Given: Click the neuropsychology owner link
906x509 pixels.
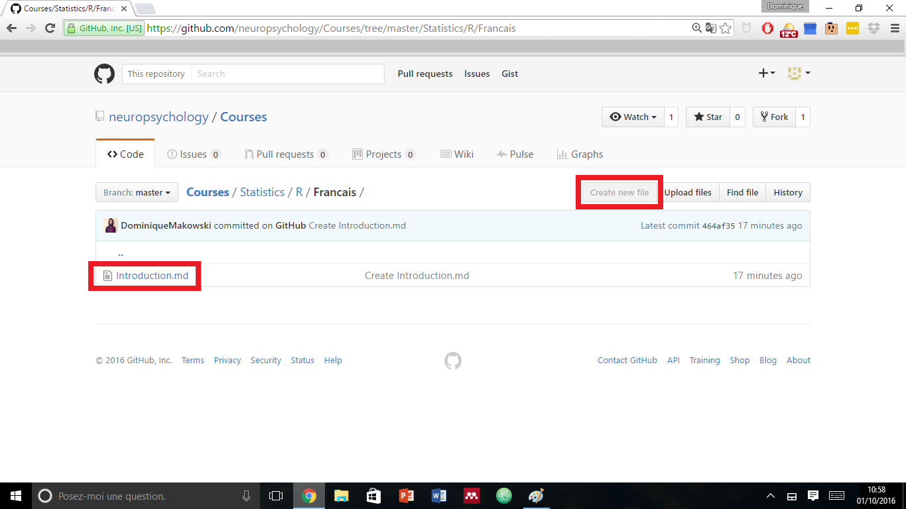Looking at the screenshot, I should [x=159, y=117].
